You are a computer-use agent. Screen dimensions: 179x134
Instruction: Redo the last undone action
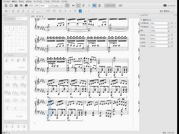pos(37,6)
